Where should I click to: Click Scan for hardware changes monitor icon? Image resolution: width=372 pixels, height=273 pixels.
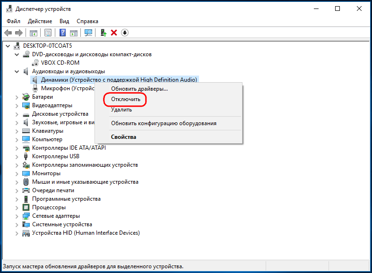[88, 33]
